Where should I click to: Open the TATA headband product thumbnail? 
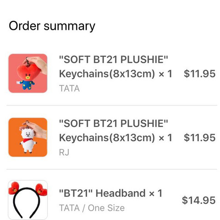[28, 200]
